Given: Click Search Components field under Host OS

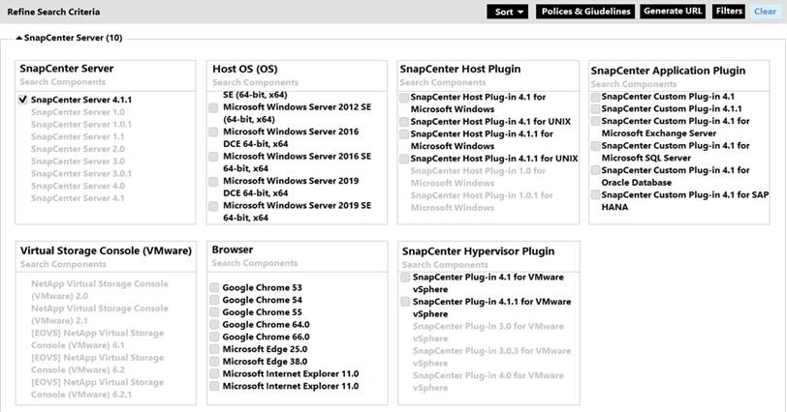Looking at the screenshot, I should 252,83.
